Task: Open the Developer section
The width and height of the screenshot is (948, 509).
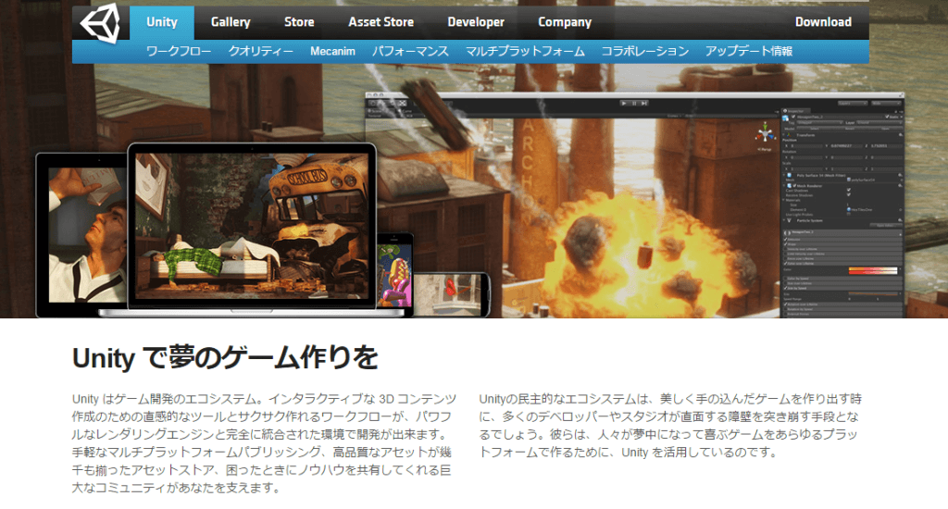Action: [x=476, y=22]
